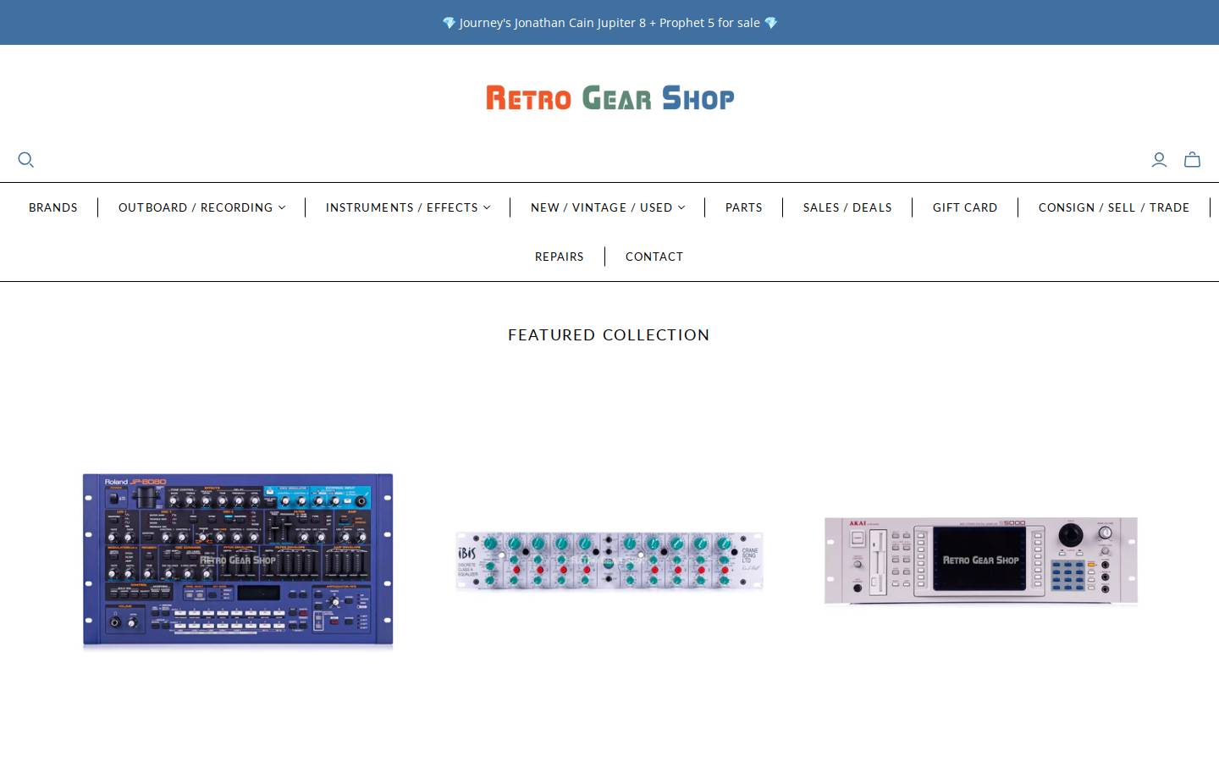The image size is (1219, 762).
Task: Open the Roland JP-8080 product image
Action: click(x=238, y=561)
